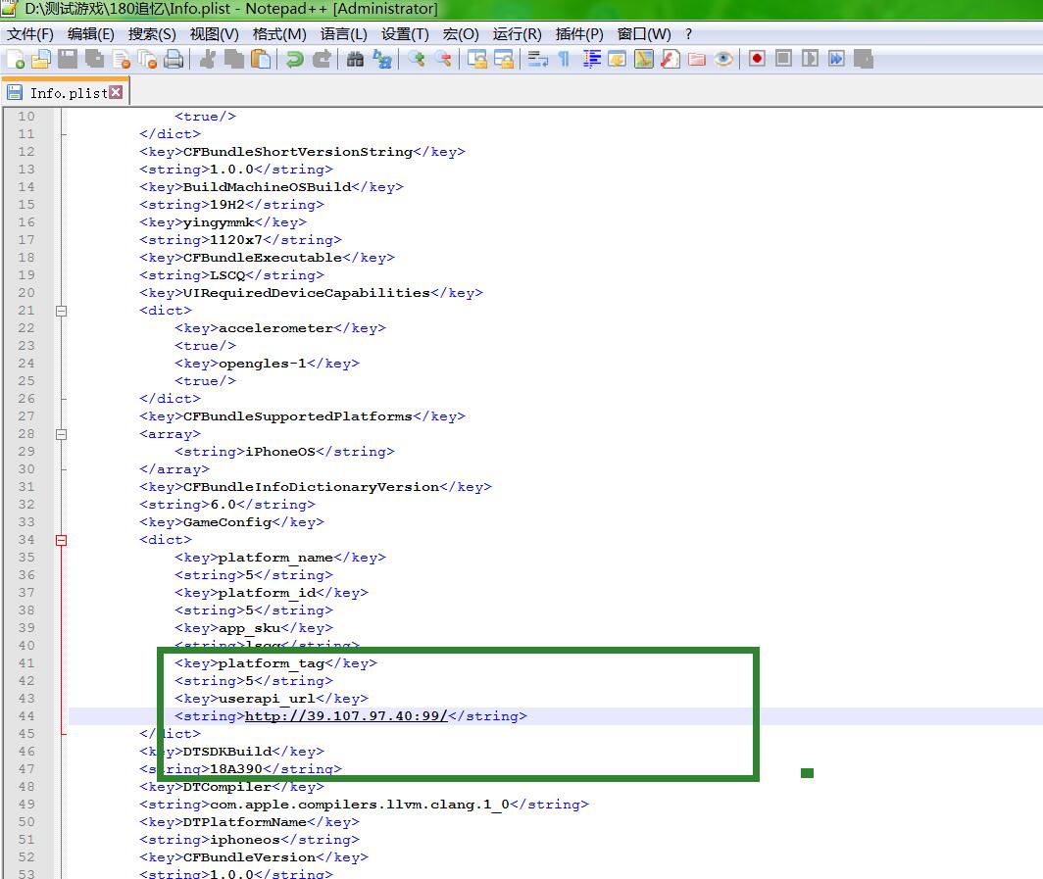Open the 插件(P) menu
The height and width of the screenshot is (879, 1043).
(579, 34)
